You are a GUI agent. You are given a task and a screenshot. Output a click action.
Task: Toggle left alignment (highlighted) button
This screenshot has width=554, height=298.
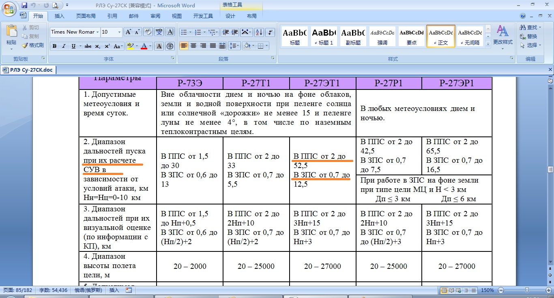pos(184,46)
